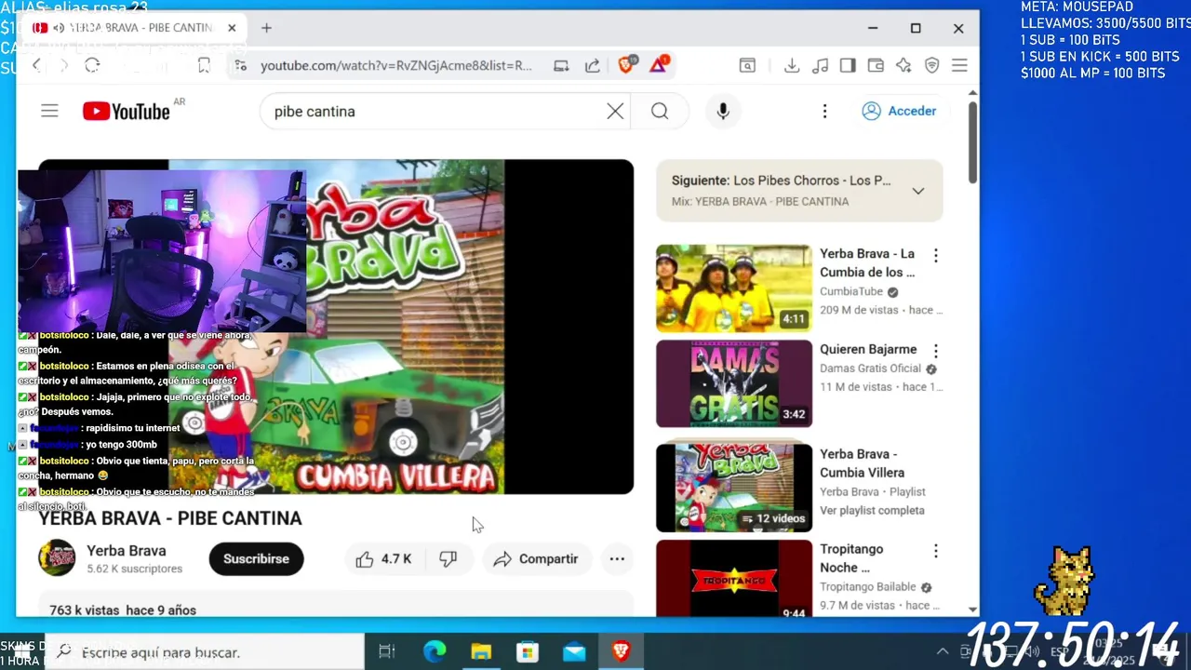The image size is (1191, 670).
Task: Click Acceder to sign in
Action: click(x=899, y=112)
